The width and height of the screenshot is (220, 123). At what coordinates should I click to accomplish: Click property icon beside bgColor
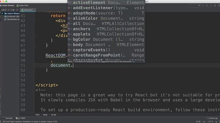coord(69,40)
